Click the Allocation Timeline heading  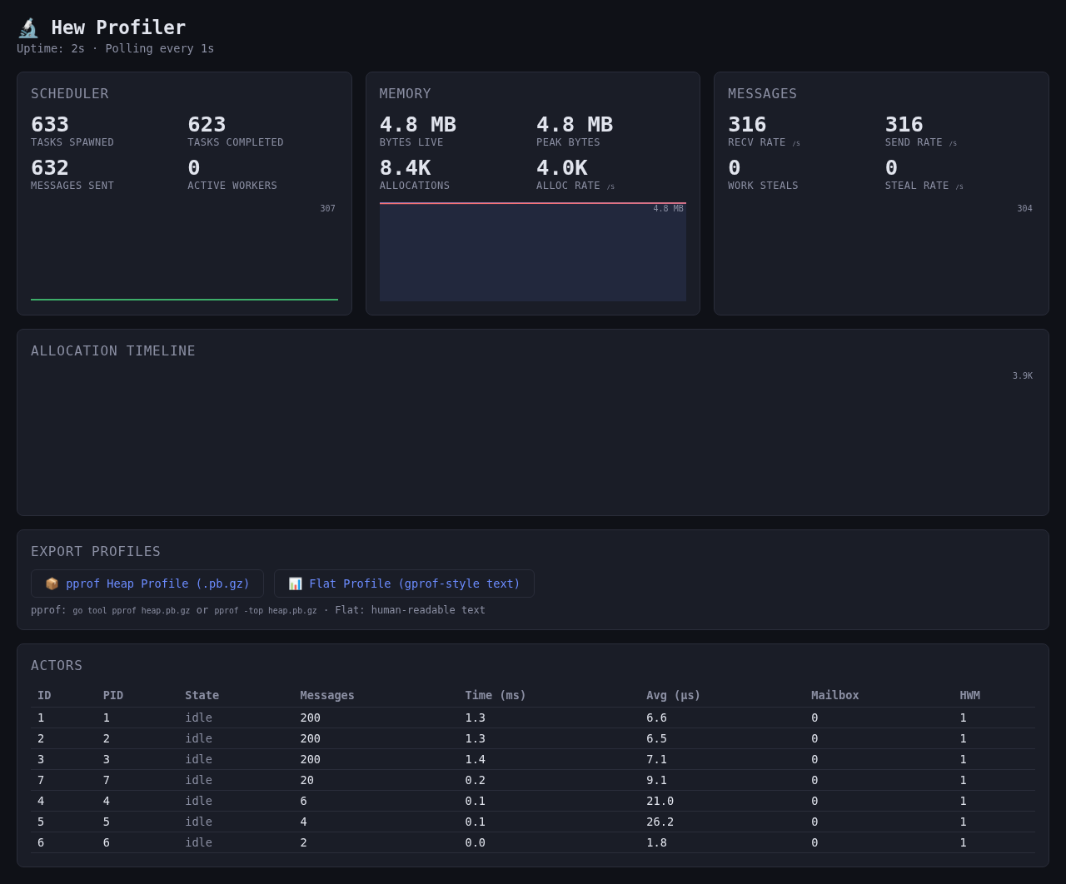(113, 351)
